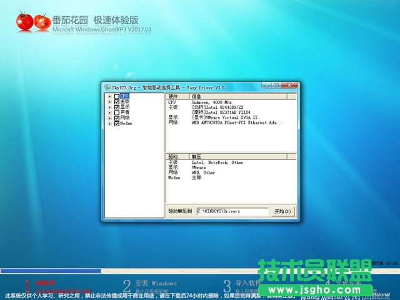Expand the Modem tree node
The height and width of the screenshot is (300, 400).
(x=110, y=124)
